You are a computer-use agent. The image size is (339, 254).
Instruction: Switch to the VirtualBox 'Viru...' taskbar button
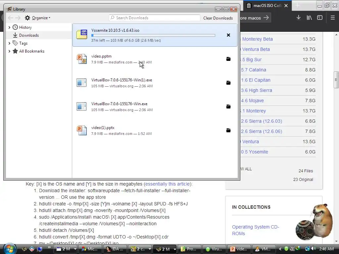[x=214, y=249]
